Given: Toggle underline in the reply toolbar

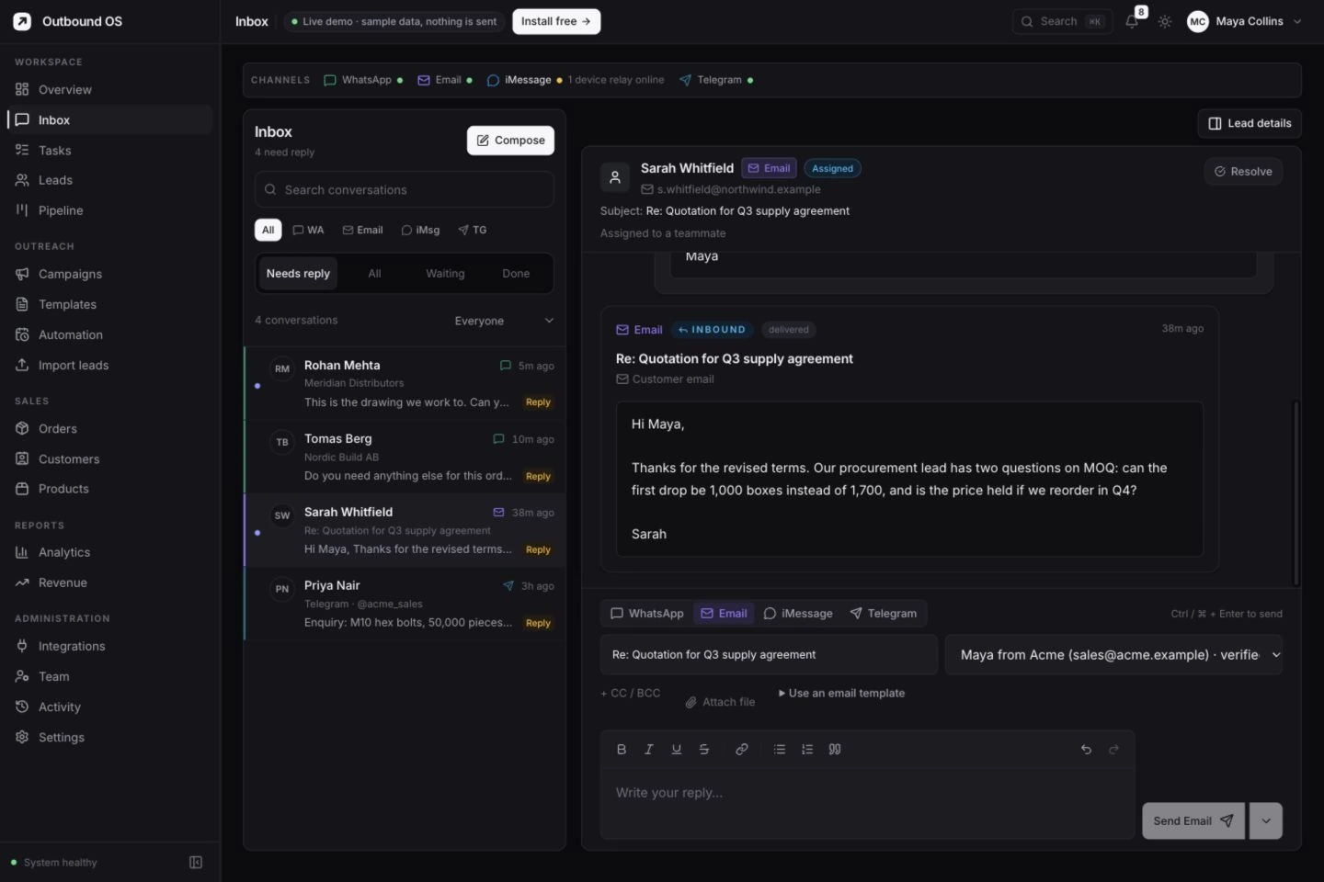Looking at the screenshot, I should (677, 750).
